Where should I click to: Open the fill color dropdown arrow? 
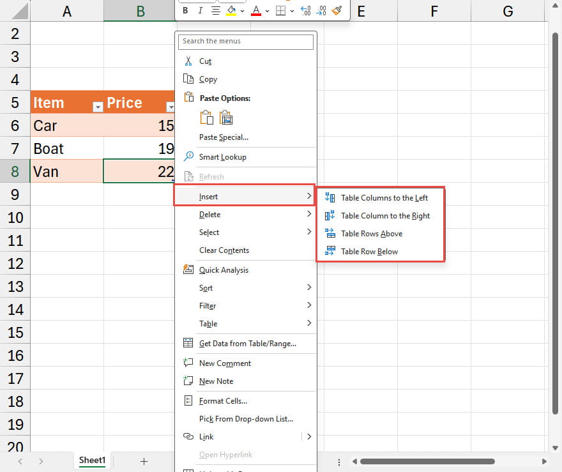click(243, 11)
